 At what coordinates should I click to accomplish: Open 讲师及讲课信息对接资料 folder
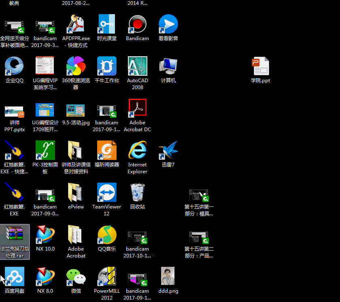(76, 157)
